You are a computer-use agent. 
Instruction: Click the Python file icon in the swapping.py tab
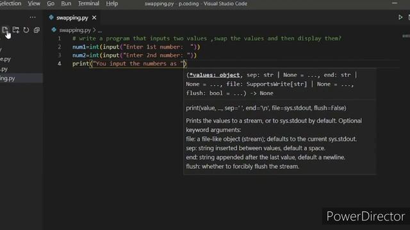click(51, 17)
